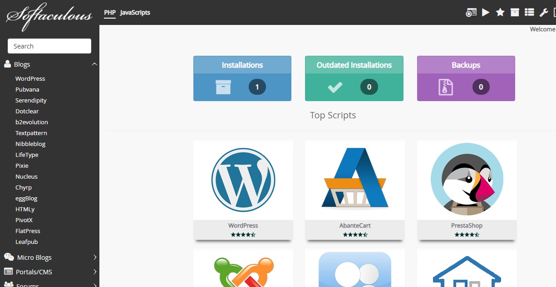The width and height of the screenshot is (556, 287).
Task: Click the box icon in Installations tile
Action: pyautogui.click(x=223, y=87)
